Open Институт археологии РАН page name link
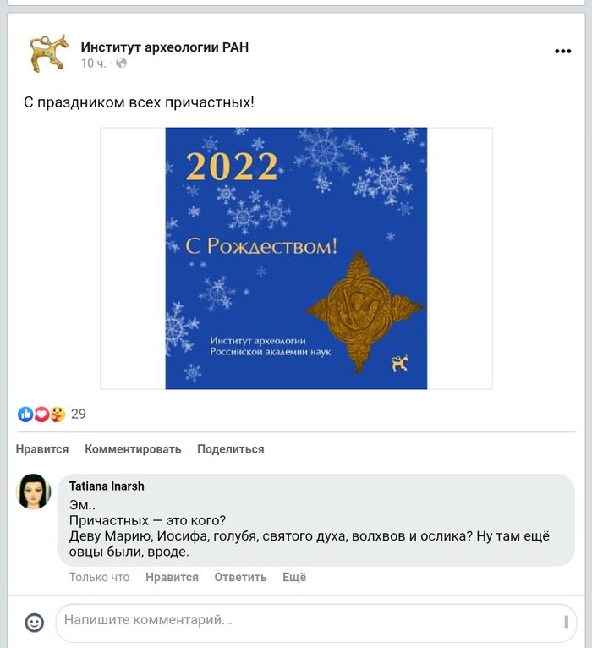The image size is (592, 648). click(x=165, y=47)
